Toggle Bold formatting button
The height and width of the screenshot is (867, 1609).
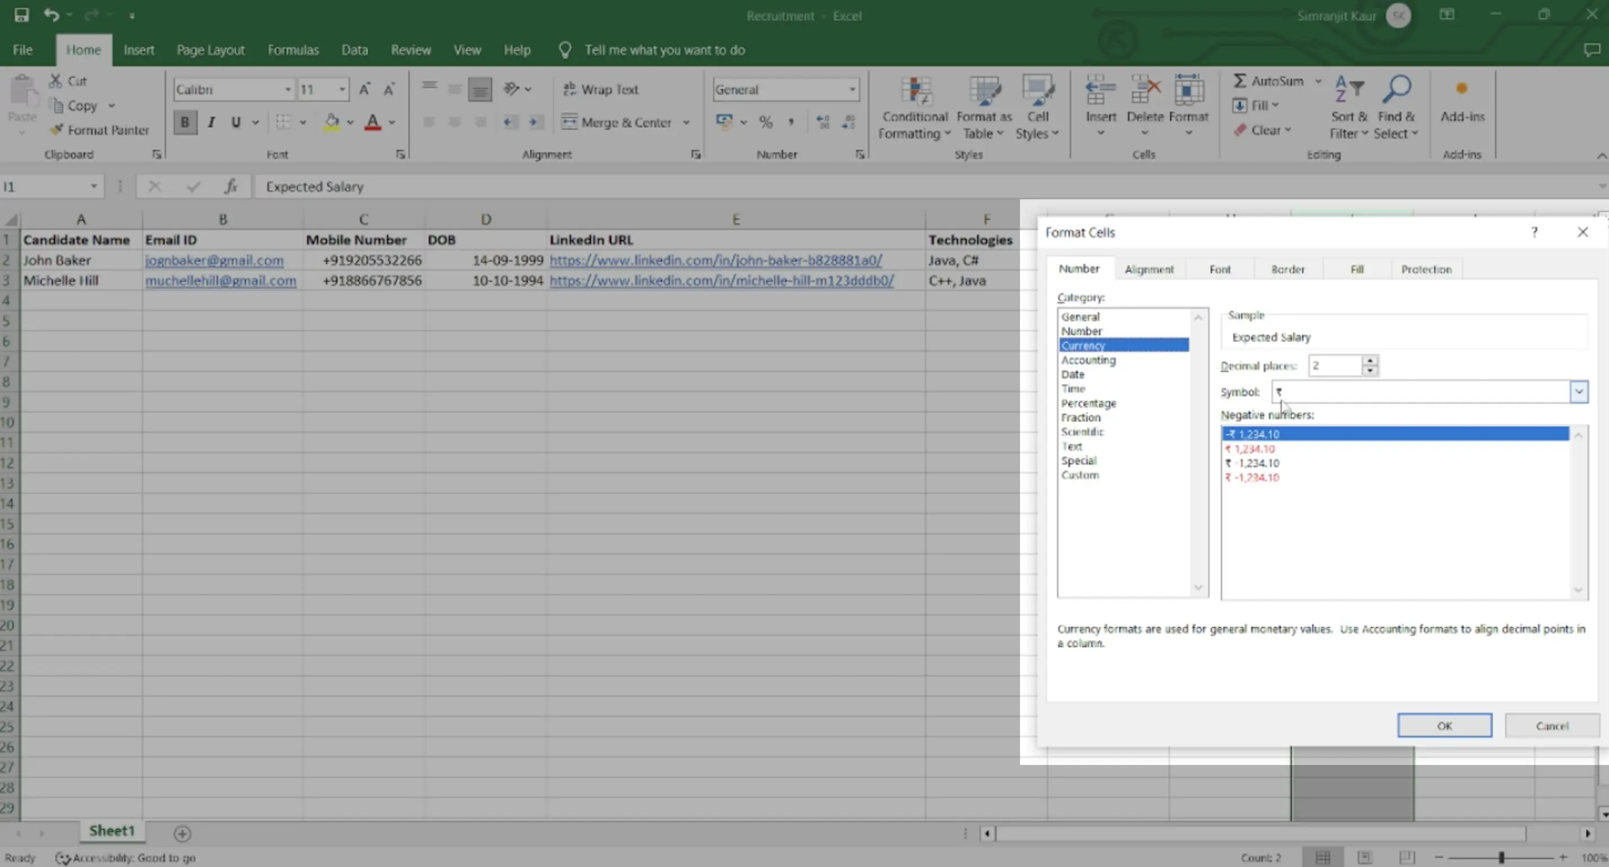click(x=185, y=122)
